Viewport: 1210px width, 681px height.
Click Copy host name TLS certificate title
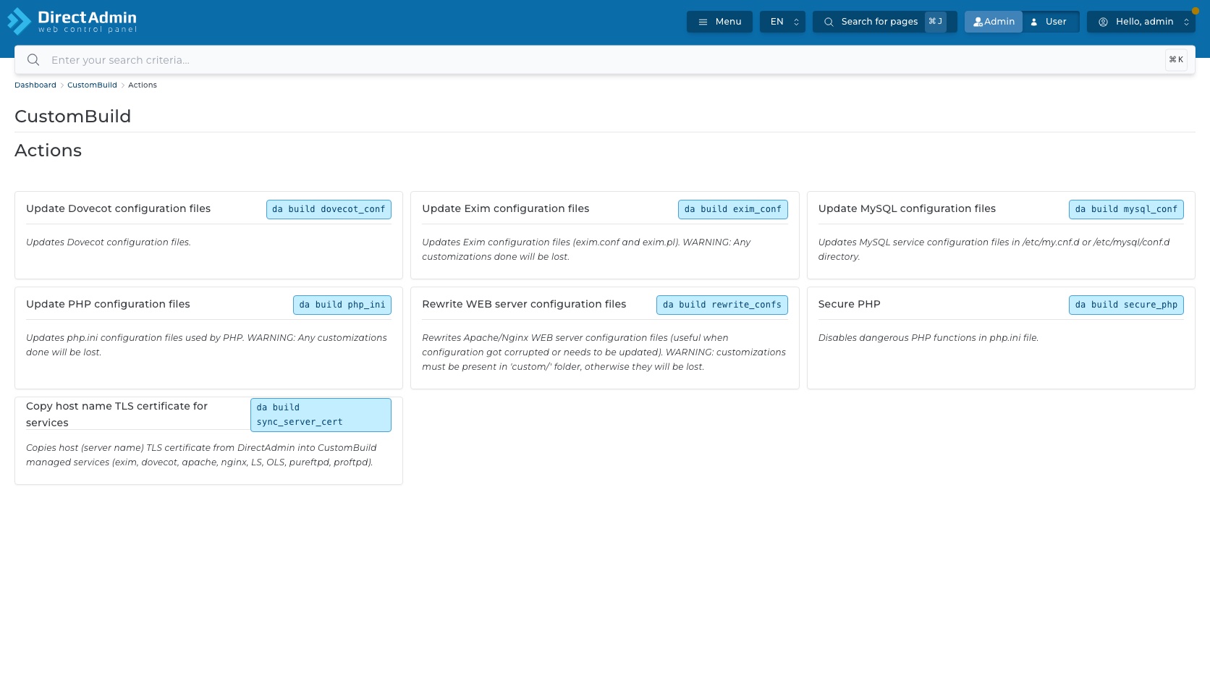(x=117, y=414)
